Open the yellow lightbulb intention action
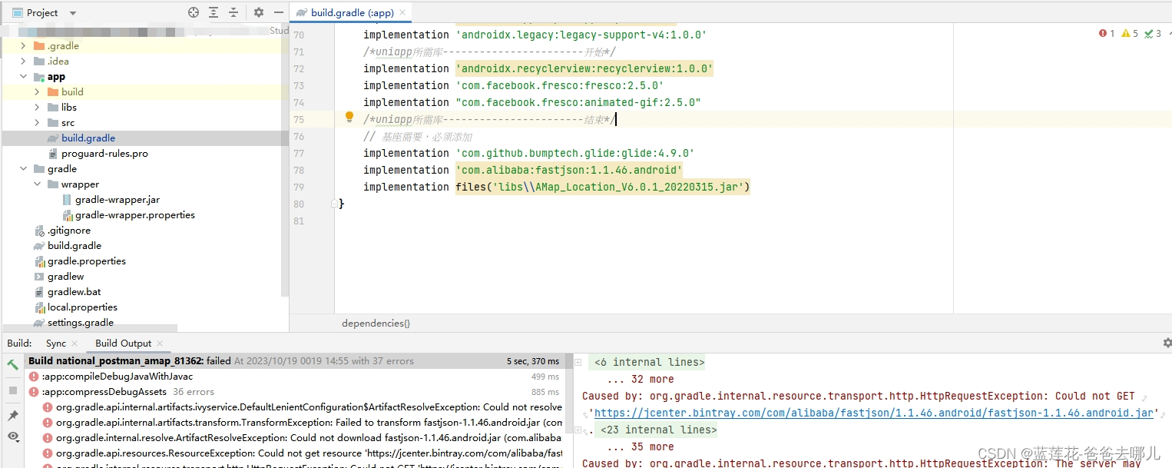The height and width of the screenshot is (468, 1172). (x=349, y=117)
